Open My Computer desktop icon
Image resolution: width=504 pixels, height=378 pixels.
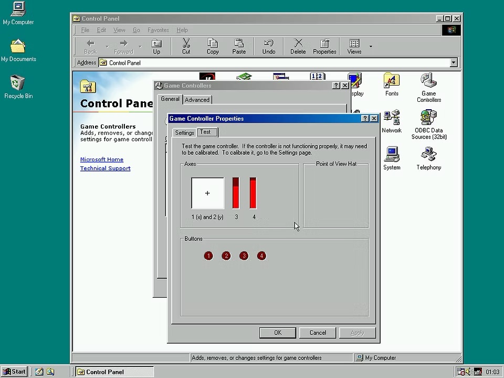(18, 13)
